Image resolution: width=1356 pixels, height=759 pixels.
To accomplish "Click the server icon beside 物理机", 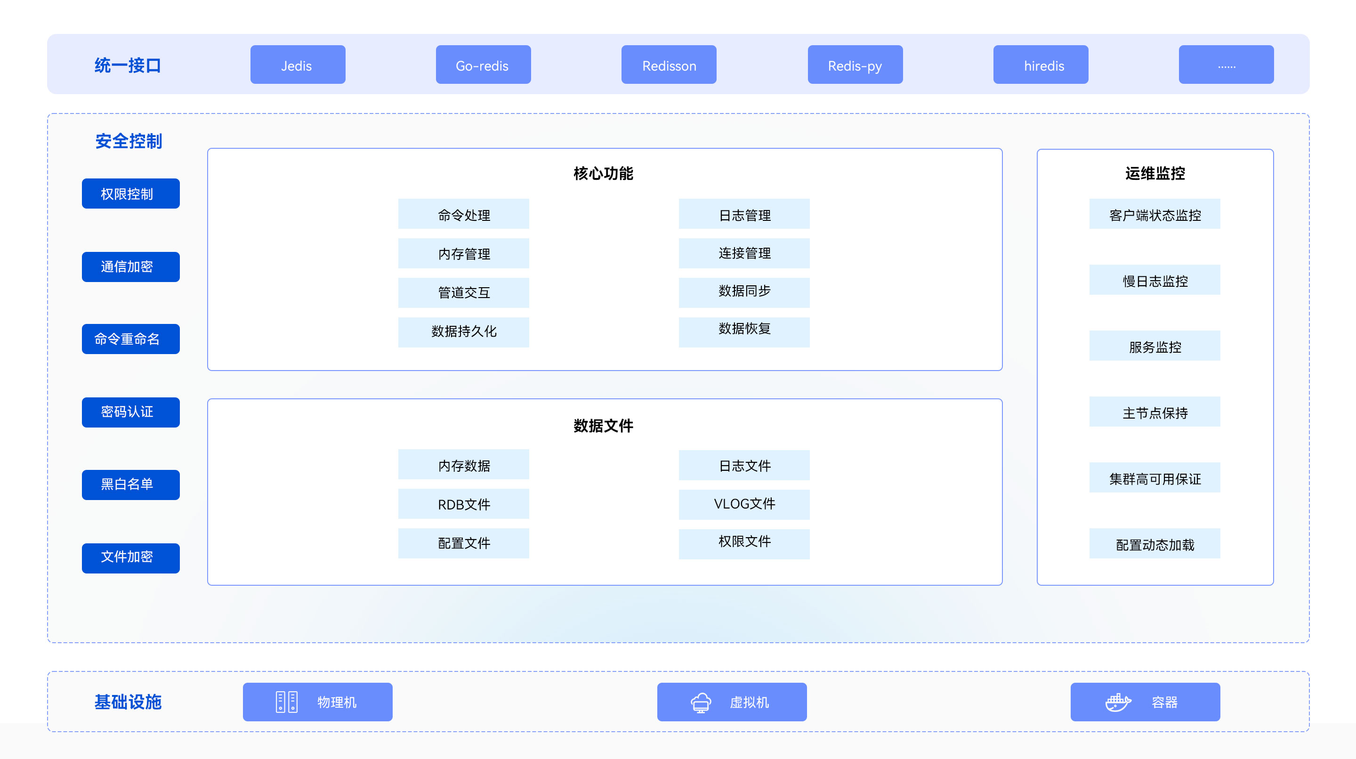I will pos(286,702).
